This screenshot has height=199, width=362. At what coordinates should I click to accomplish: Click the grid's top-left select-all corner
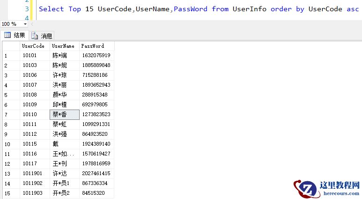10,46
